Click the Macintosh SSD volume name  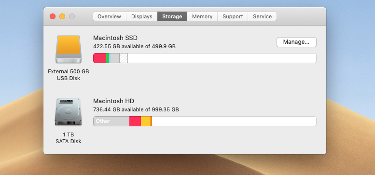115,38
